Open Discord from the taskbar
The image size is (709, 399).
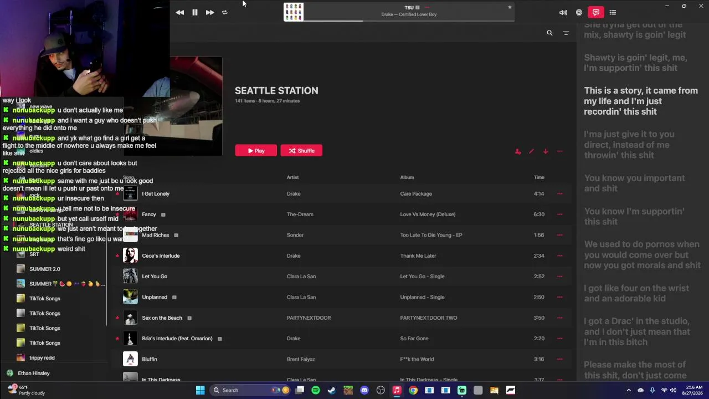364,390
